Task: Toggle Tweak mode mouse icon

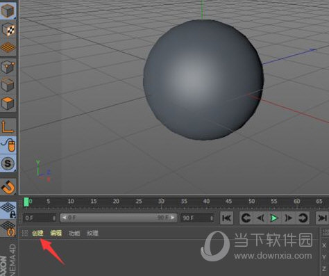Action: (8, 145)
